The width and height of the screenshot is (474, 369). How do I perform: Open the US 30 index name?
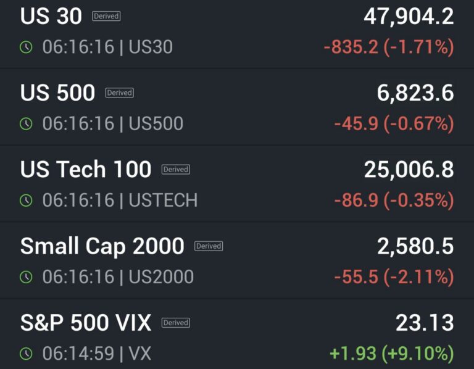tap(51, 17)
